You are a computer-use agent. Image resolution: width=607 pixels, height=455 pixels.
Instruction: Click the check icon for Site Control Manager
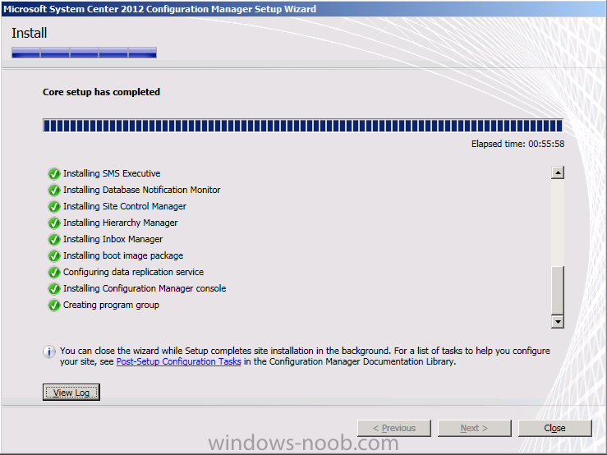click(54, 206)
